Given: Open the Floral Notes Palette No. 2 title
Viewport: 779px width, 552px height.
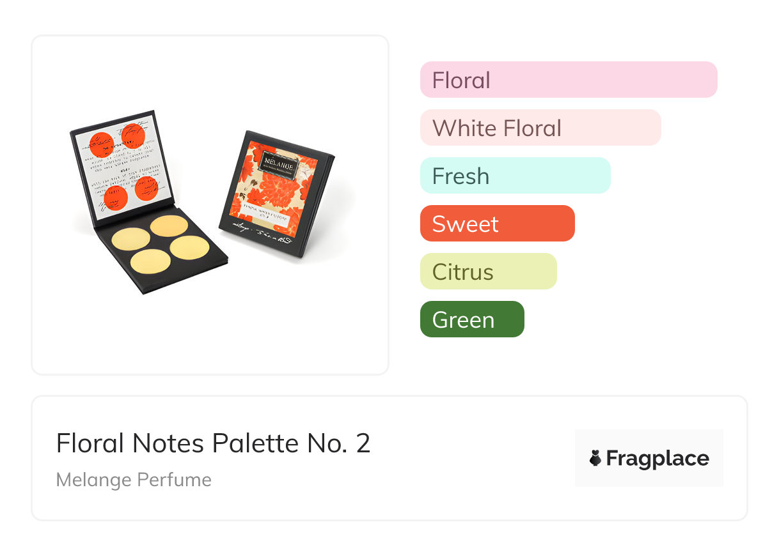Looking at the screenshot, I should [213, 443].
